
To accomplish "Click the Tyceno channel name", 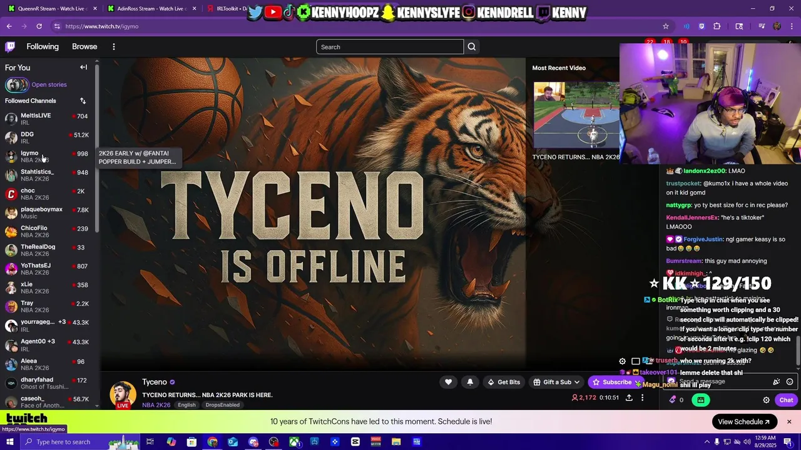I will (155, 382).
